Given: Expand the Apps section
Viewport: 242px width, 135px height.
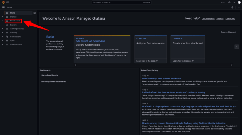Looking at the screenshot, I should coord(2,40).
